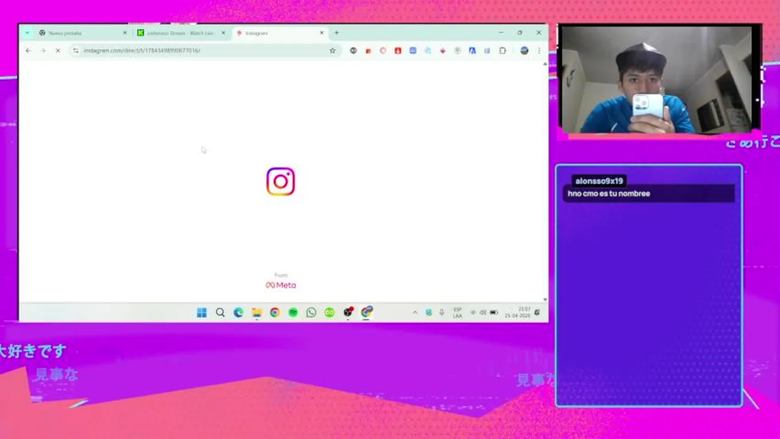The image size is (780, 439).
Task: Go back with the browser back arrow
Action: click(28, 51)
